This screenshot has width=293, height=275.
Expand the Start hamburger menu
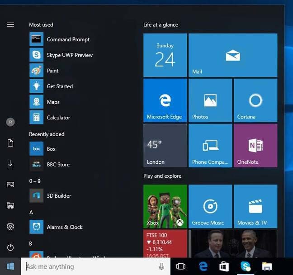click(x=10, y=25)
